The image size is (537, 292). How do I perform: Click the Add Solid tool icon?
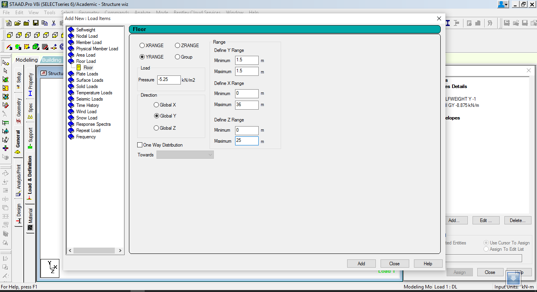(35, 47)
